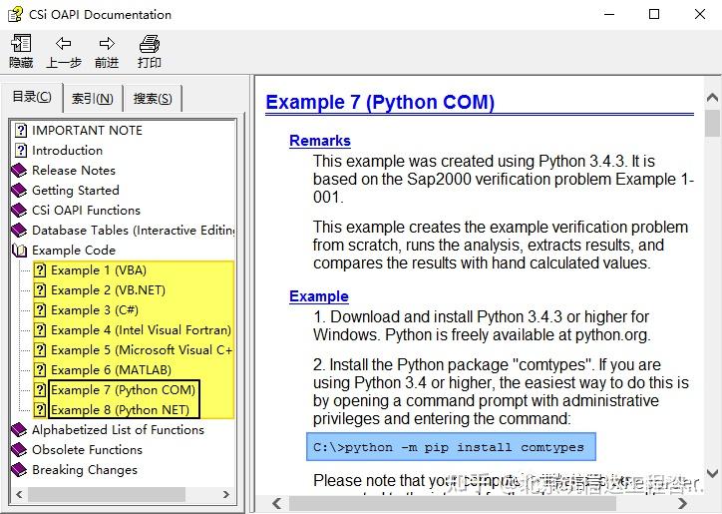Click the Example 7 (Python COM) page title
This screenshot has height=514, width=722.
point(380,103)
